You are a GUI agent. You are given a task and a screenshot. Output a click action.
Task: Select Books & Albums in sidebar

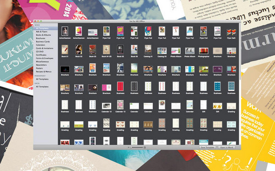point(43,35)
